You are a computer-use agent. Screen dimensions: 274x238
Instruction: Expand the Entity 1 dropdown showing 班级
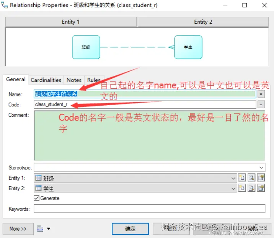233,178
